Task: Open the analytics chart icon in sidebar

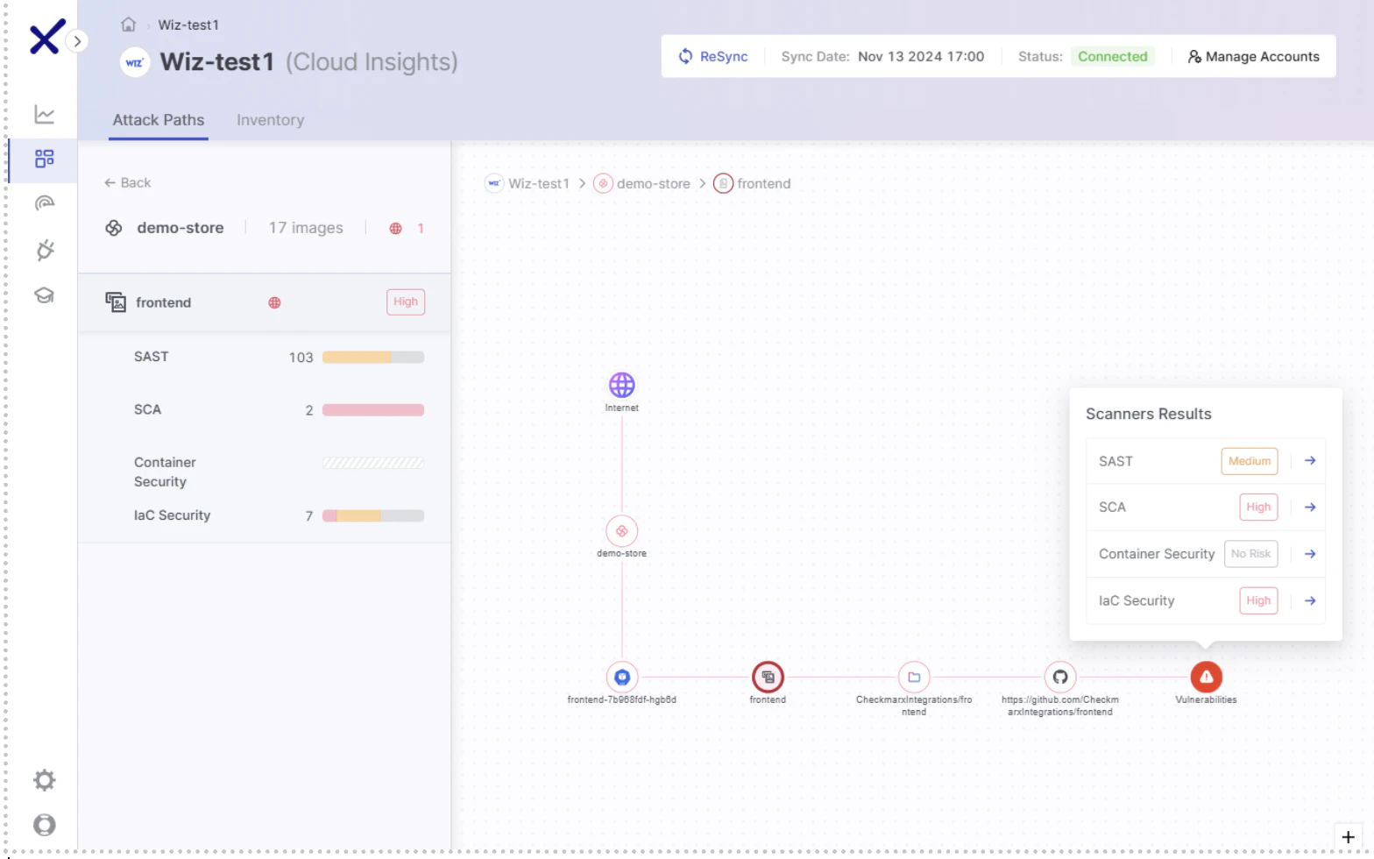Action: [45, 114]
